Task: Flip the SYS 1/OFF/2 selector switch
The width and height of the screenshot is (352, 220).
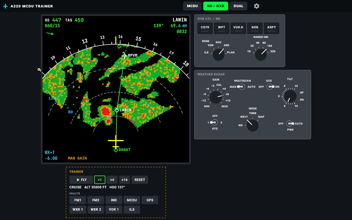Action: pos(215,122)
